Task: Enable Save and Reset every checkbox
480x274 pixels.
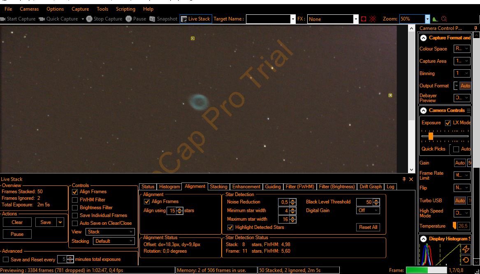Action: pos(6,259)
